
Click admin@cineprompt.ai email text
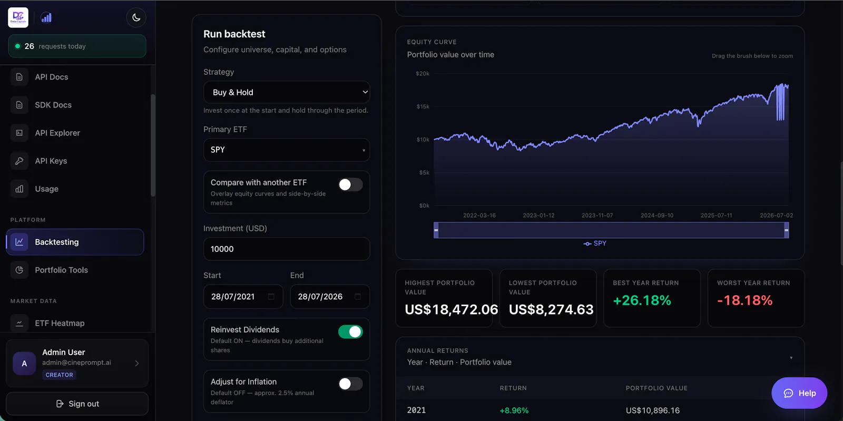pos(76,363)
